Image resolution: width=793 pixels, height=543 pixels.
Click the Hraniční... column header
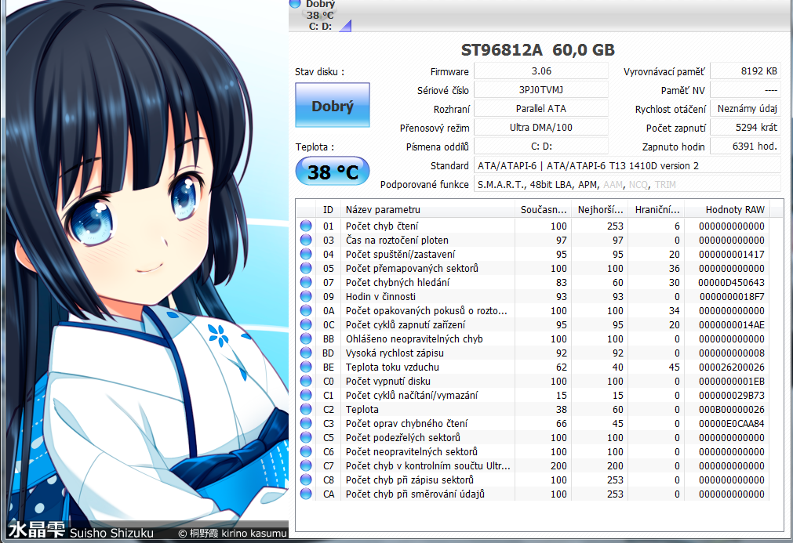[657, 210]
